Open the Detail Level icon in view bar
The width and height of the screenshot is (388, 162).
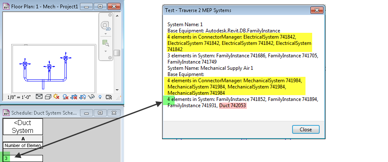tap(39, 97)
